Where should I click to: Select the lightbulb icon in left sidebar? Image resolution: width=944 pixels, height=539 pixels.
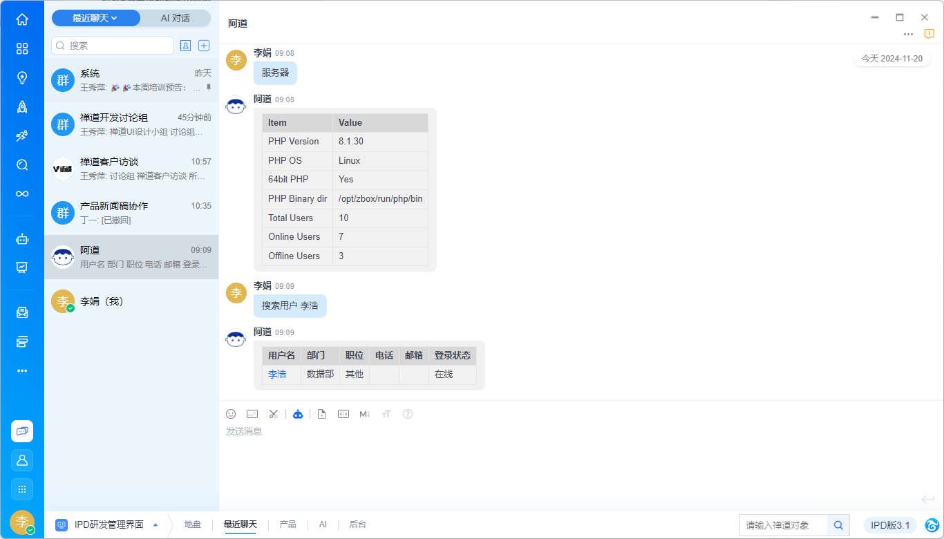22,77
